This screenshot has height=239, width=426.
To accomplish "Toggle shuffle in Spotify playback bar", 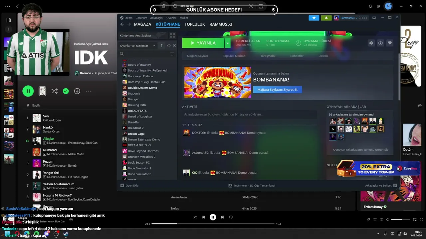I will pyautogui.click(x=195, y=217).
